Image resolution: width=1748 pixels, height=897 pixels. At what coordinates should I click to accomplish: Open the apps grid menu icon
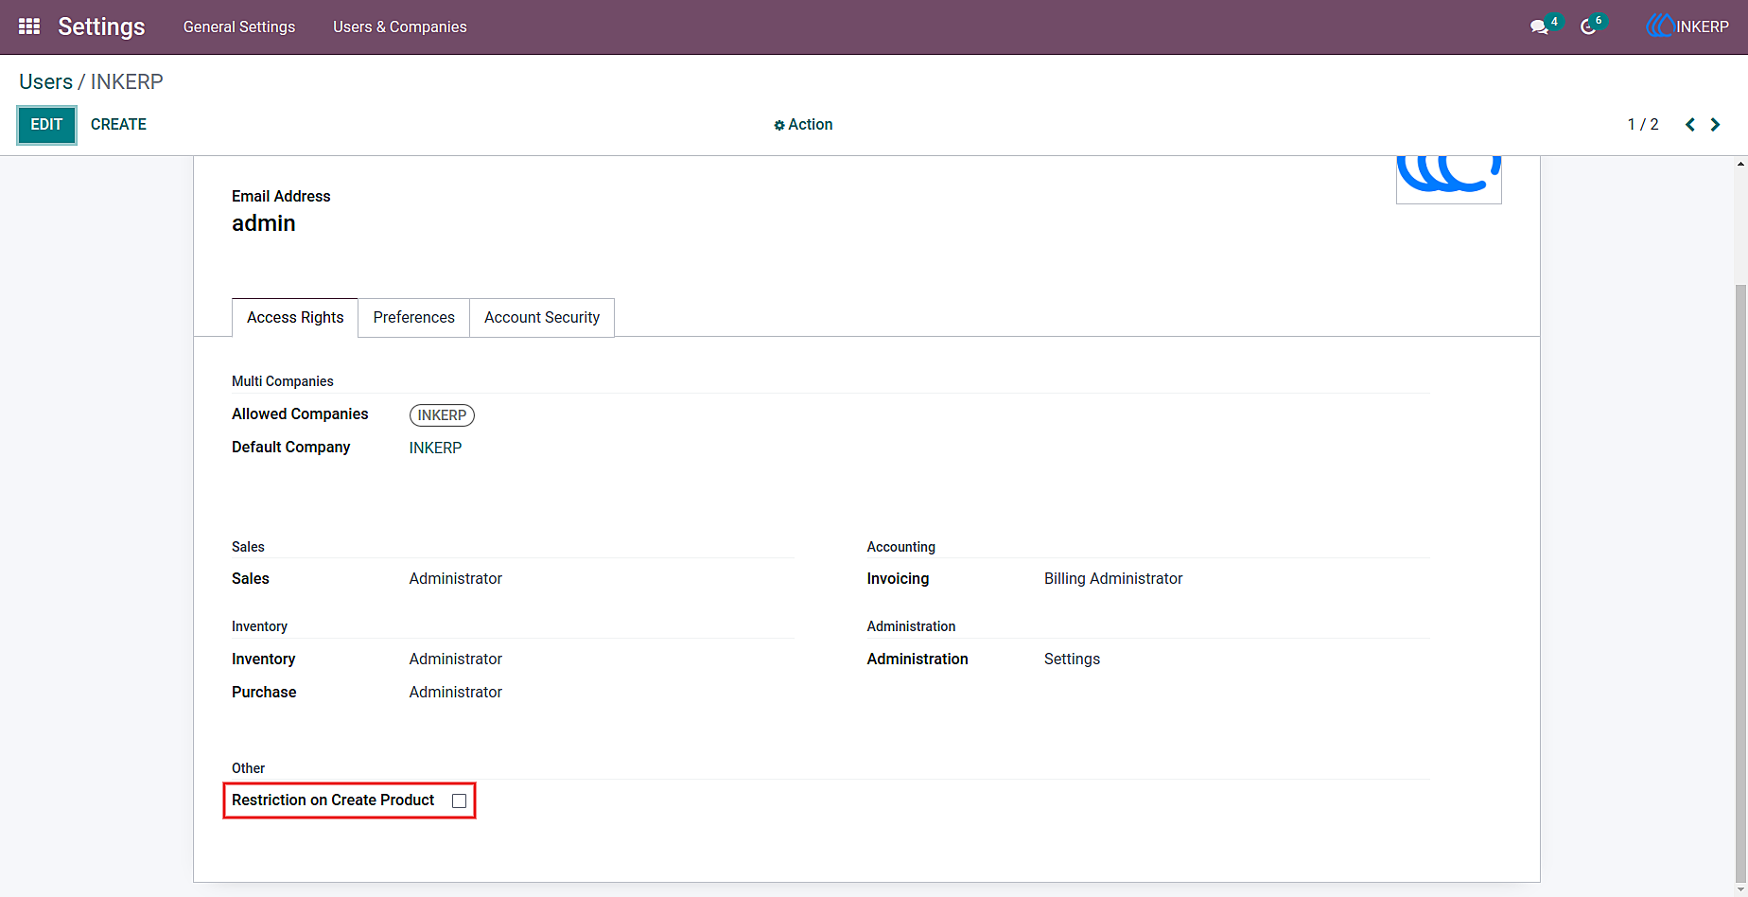[29, 26]
